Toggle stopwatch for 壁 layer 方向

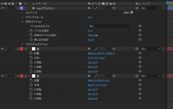[x=31, y=58]
